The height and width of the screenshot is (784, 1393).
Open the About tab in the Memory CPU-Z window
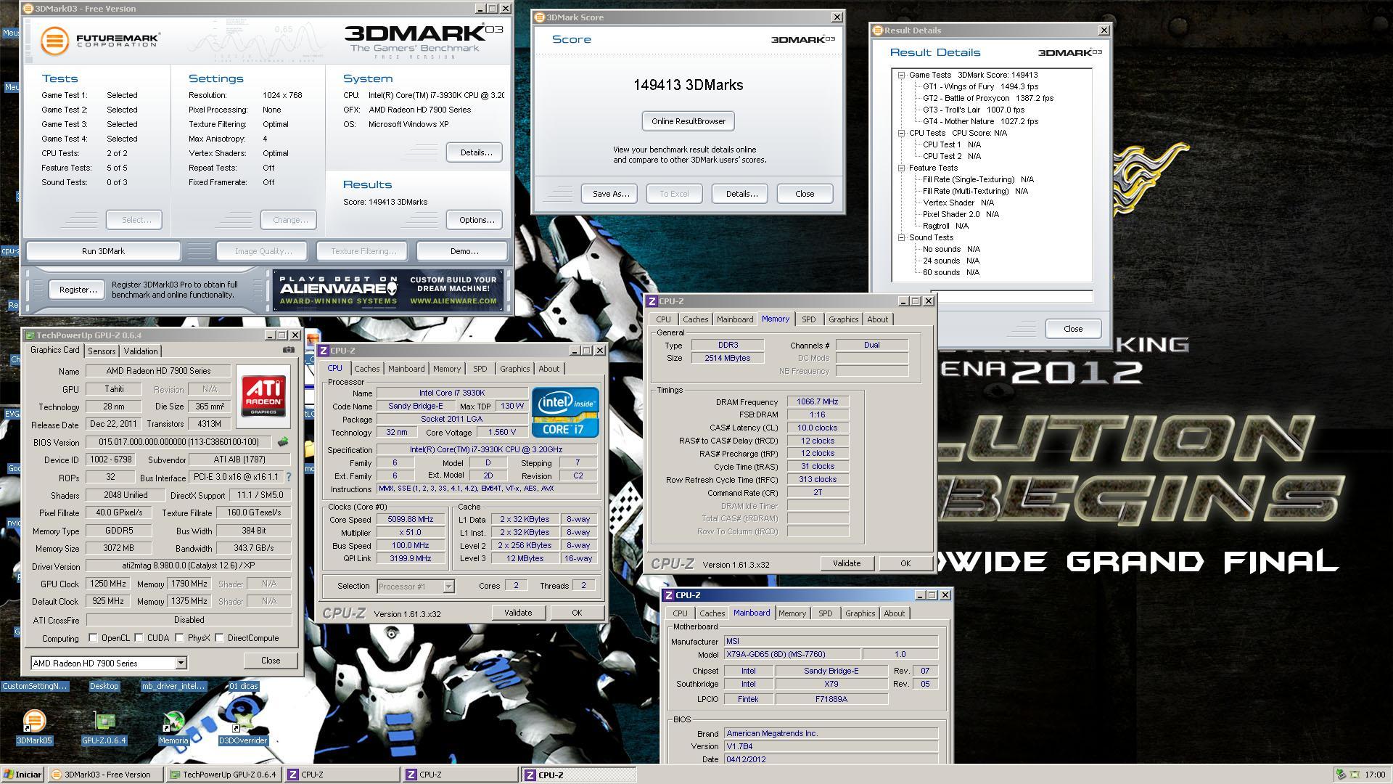(877, 319)
